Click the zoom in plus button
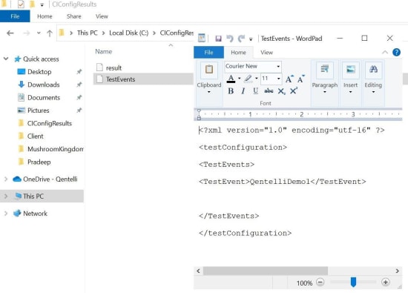Screen dimensions: 408x293 point(385,282)
